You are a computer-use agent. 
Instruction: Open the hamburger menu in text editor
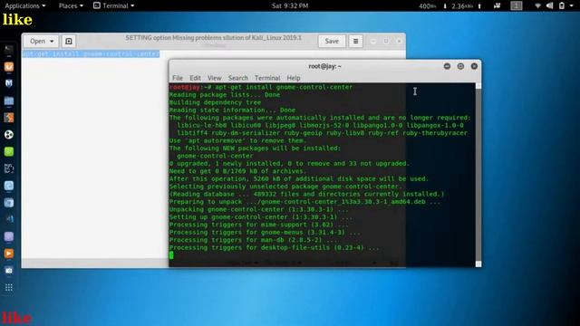point(355,41)
